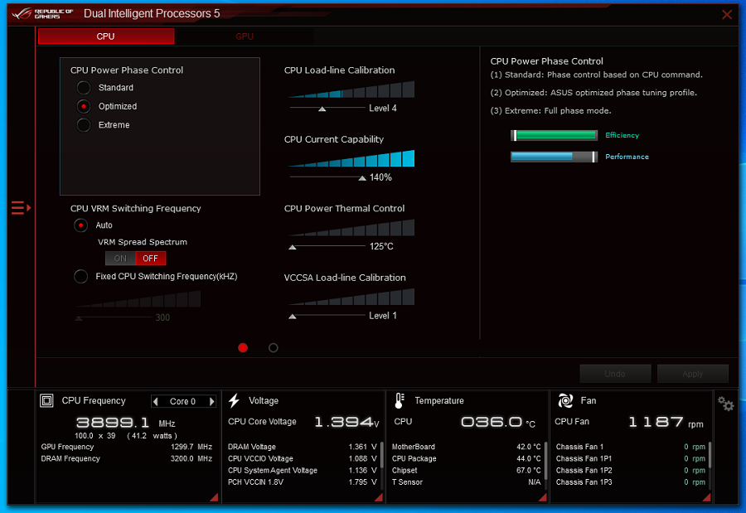Click the 'DRAM Frequency' row
The height and width of the screenshot is (513, 746).
(x=127, y=459)
